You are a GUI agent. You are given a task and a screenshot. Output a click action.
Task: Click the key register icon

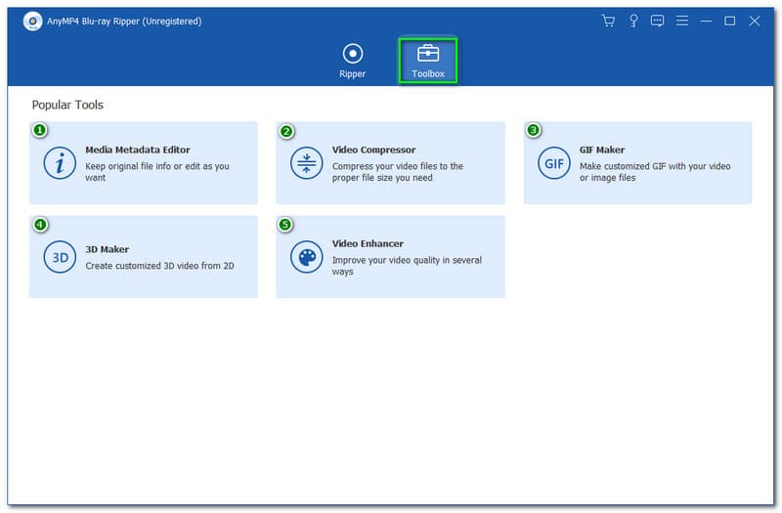coord(633,21)
